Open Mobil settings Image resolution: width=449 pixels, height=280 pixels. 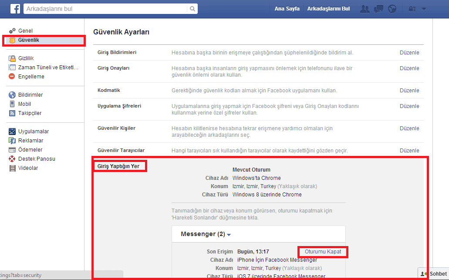click(25, 104)
